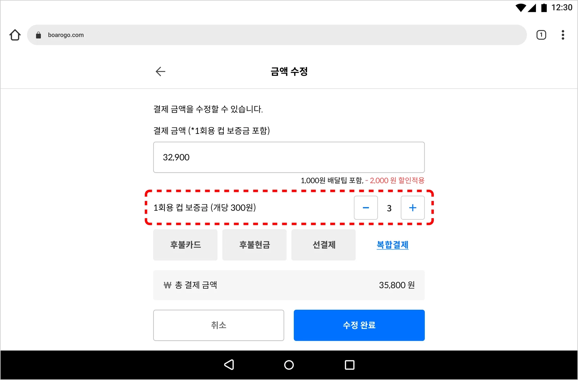Open the 복합결제 link
This screenshot has height=380, width=578.
pyautogui.click(x=393, y=245)
